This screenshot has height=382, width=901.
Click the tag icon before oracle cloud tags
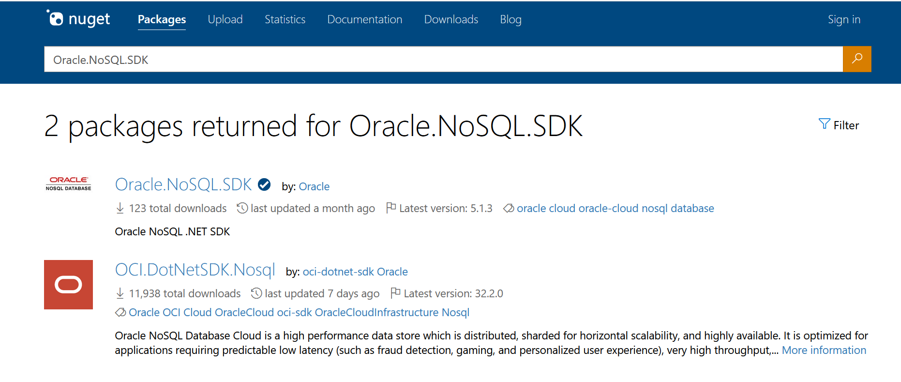508,208
